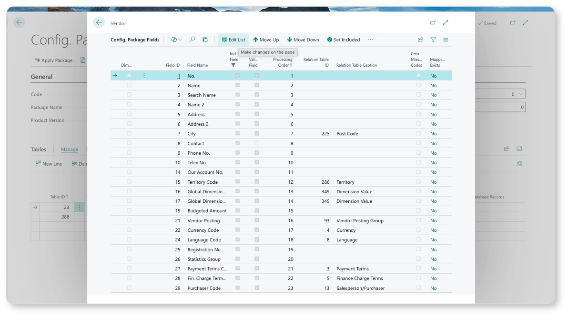Click the Vendor Posting Group relation caption
The height and width of the screenshot is (317, 568).
(360, 220)
